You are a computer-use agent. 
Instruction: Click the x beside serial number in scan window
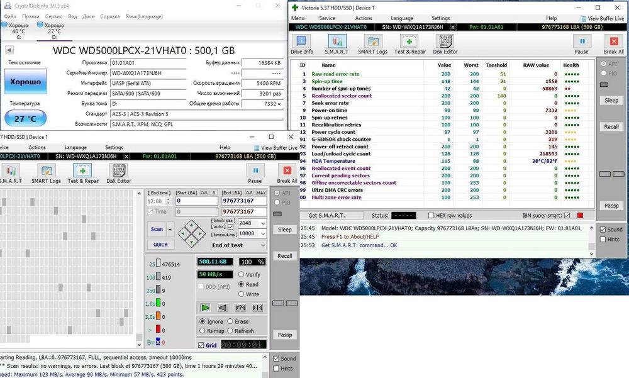(x=126, y=157)
